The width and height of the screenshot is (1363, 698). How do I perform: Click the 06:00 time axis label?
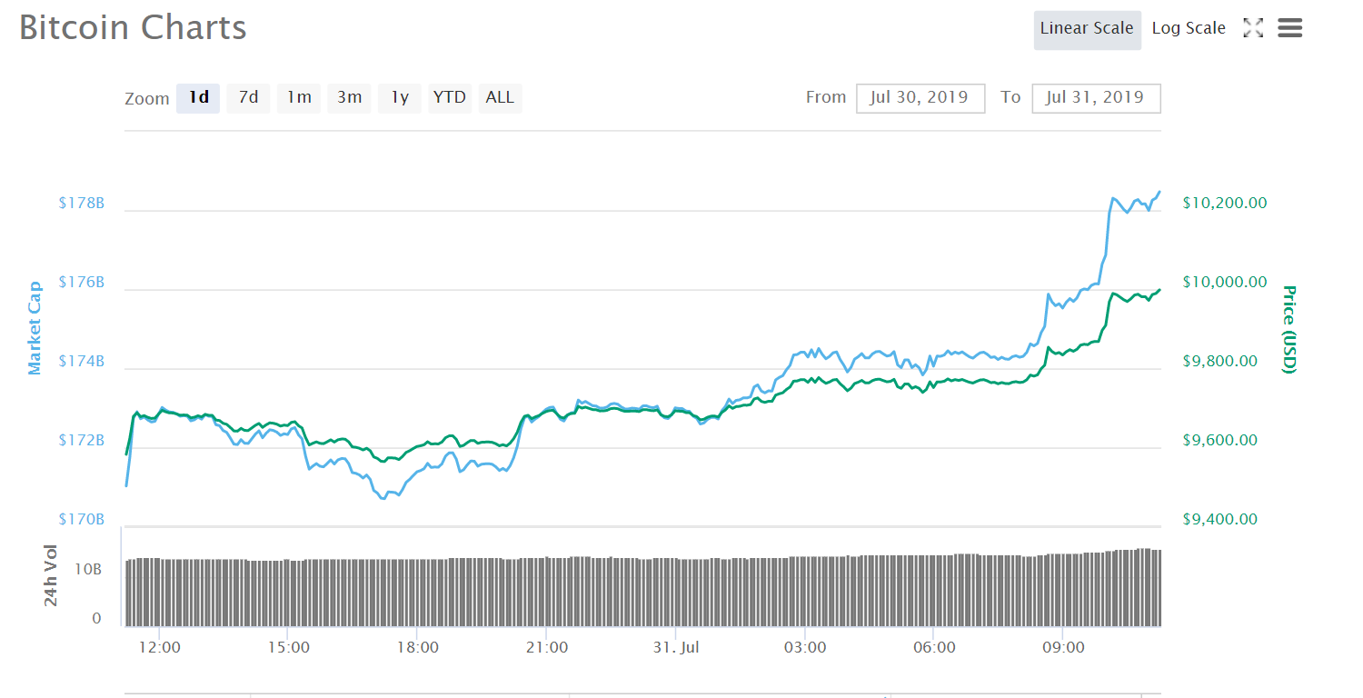point(934,648)
